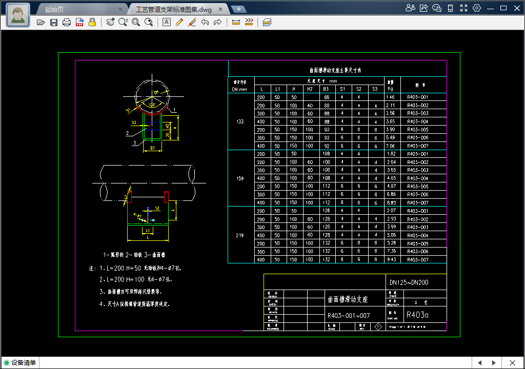Select the pencil drawing tool
525x369 pixels.
(179, 22)
